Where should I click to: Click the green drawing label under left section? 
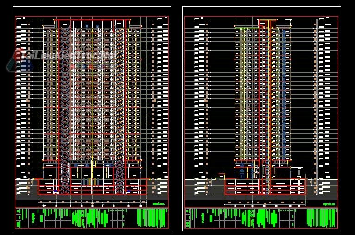(x=159, y=203)
